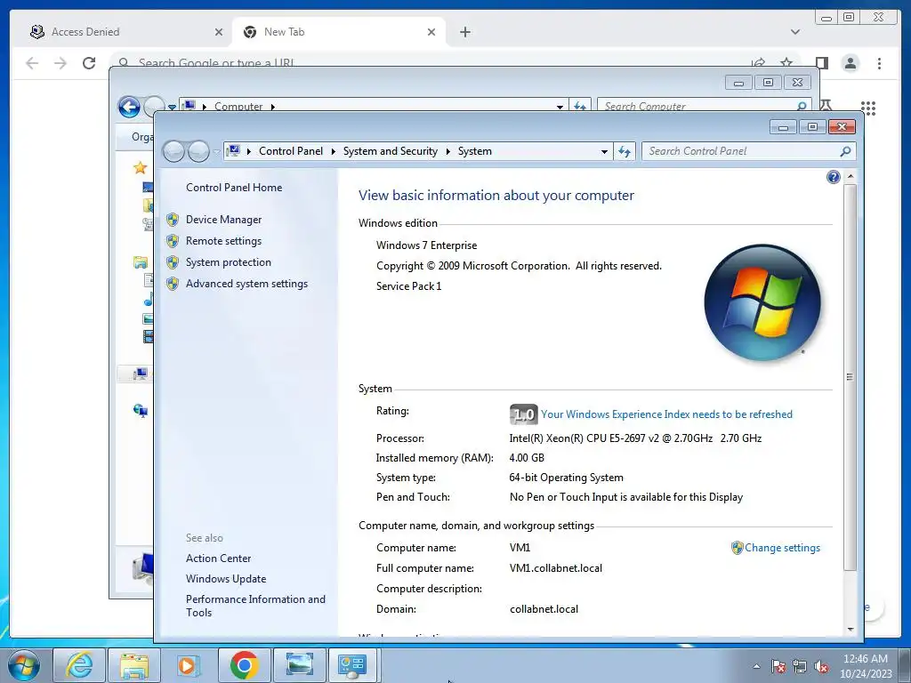Close the Access Denied tab
The height and width of the screenshot is (683, 911).
[x=219, y=33]
